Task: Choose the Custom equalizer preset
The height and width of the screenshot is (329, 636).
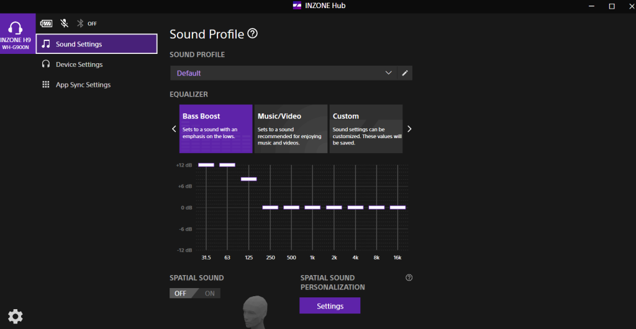Action: (x=366, y=128)
